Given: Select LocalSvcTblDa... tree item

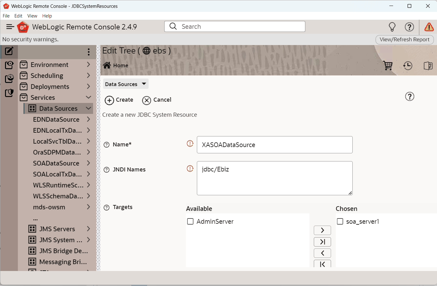Looking at the screenshot, I should [x=57, y=141].
